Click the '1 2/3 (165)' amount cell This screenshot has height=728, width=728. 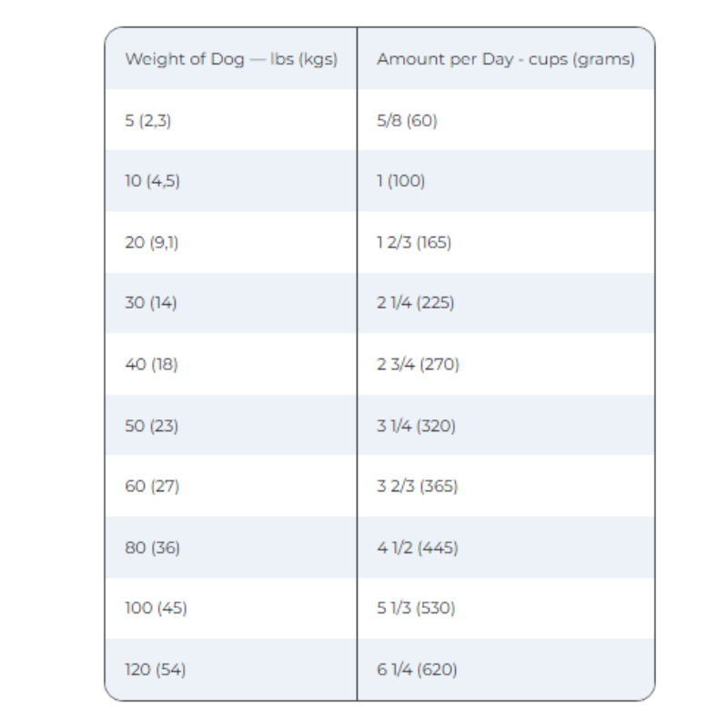pos(414,243)
